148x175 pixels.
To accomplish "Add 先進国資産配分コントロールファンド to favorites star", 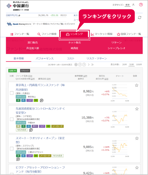I will click(x=137, y=109).
